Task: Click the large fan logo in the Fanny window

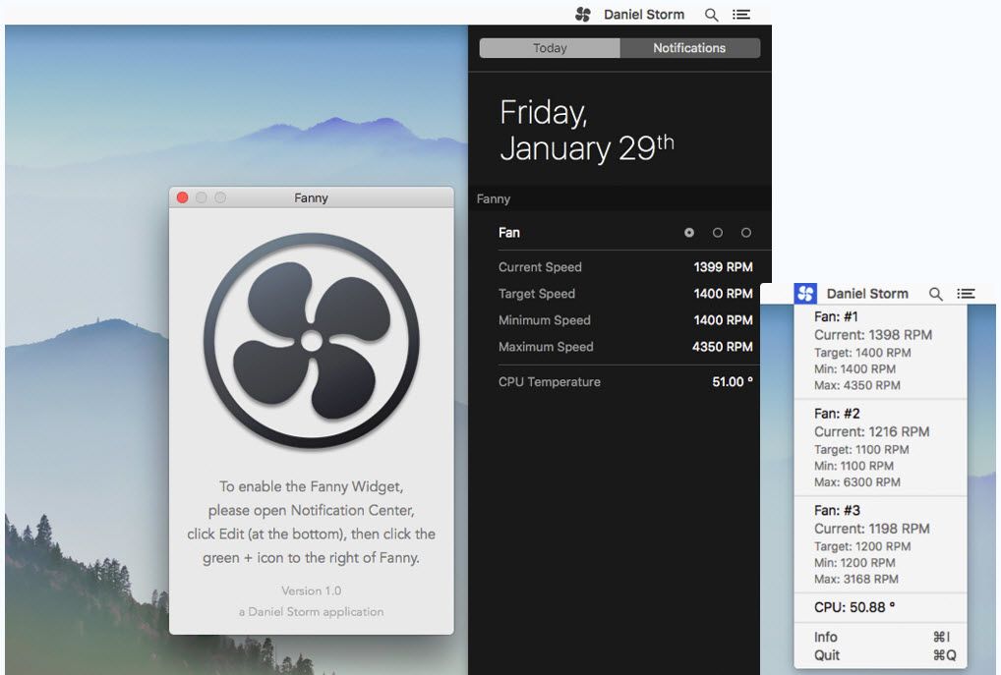Action: [x=312, y=341]
